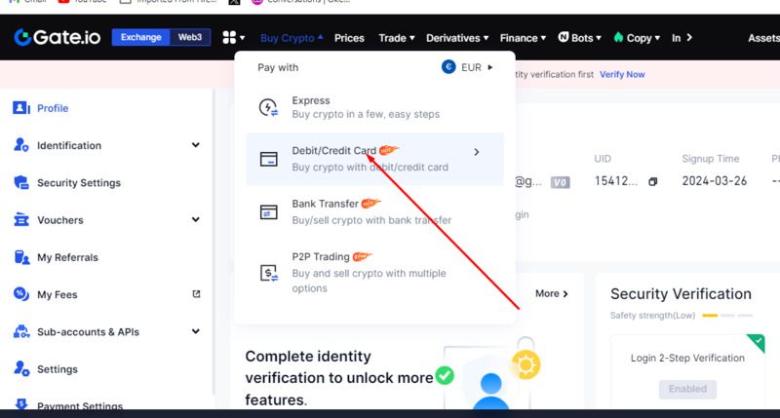Click the safety strength indicator bar
The image size is (780, 418).
click(x=727, y=316)
